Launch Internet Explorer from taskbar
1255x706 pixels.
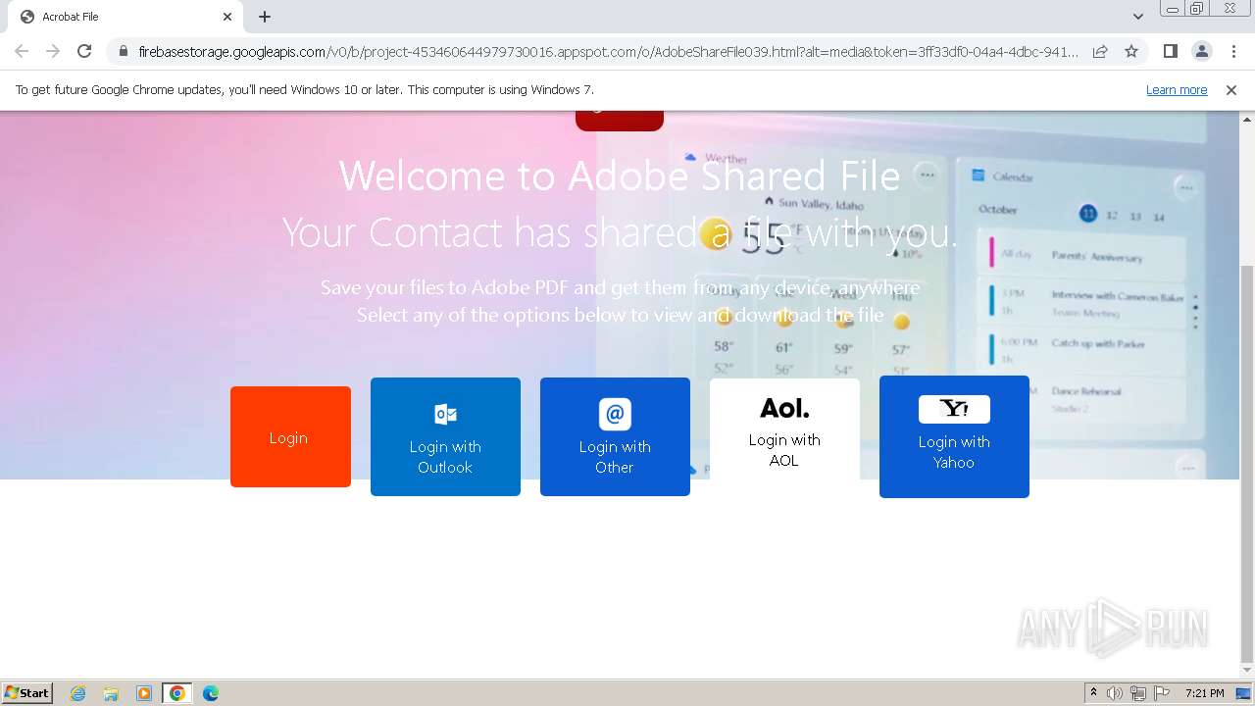(x=77, y=693)
